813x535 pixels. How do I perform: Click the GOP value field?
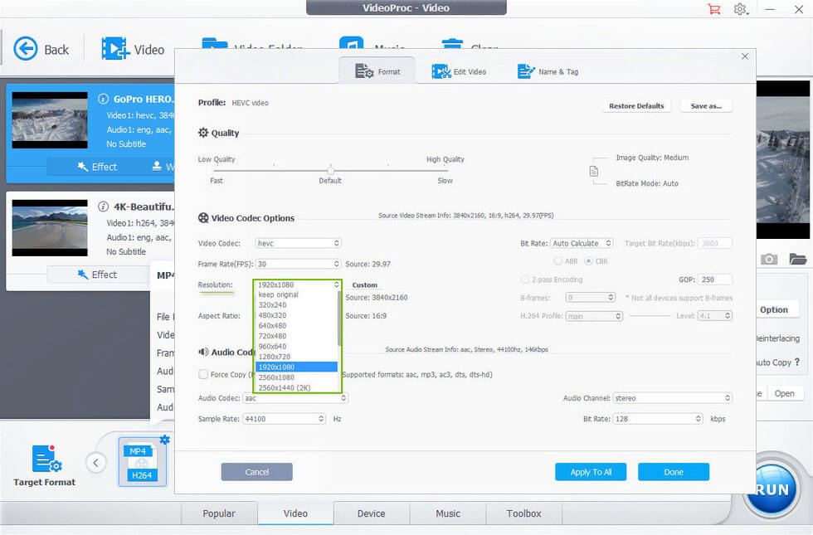714,280
